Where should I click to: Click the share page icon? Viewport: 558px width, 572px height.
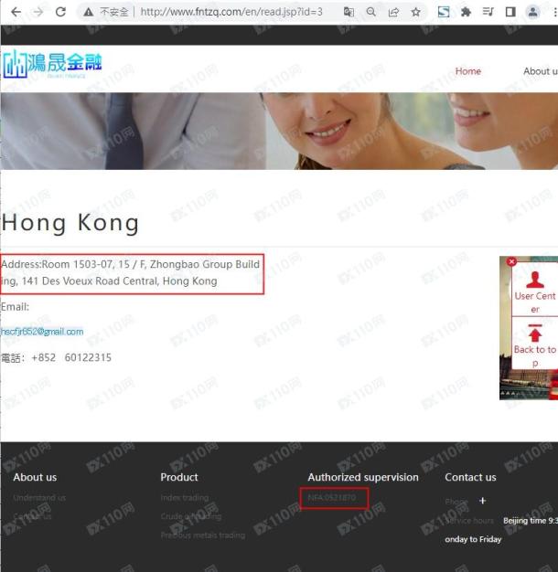393,13
